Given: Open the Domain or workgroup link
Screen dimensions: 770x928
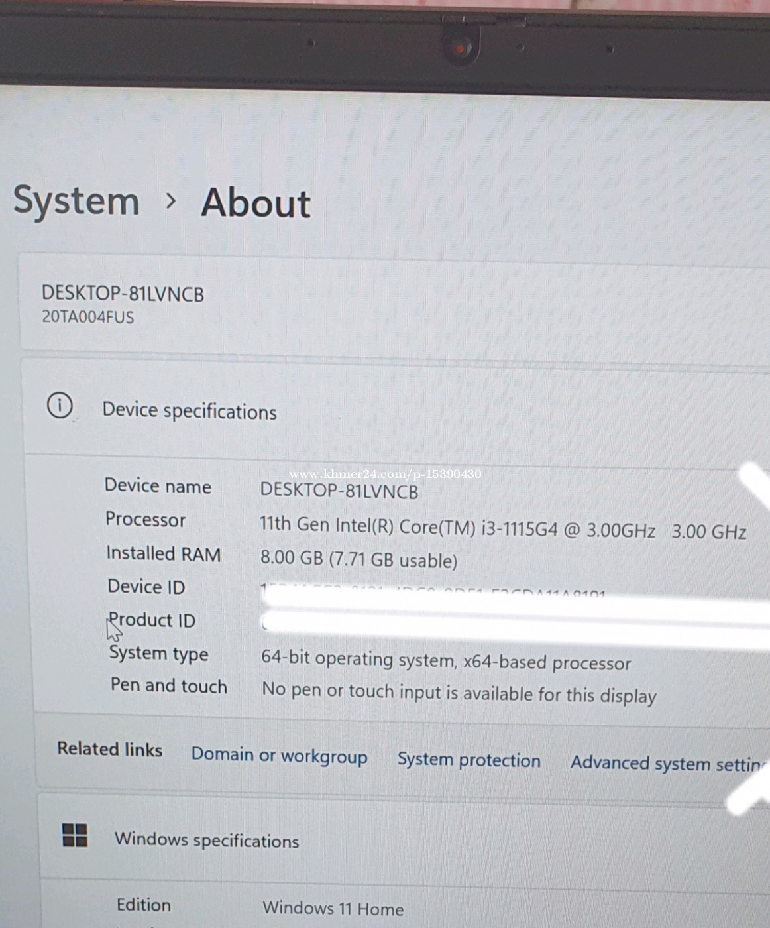Looking at the screenshot, I should (279, 756).
